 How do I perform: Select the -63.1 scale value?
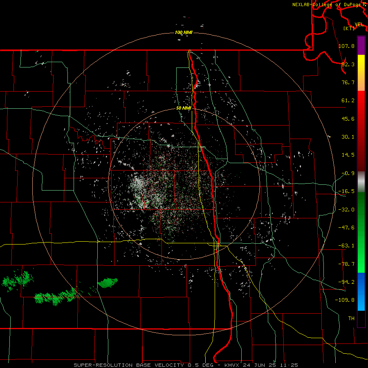346,246
